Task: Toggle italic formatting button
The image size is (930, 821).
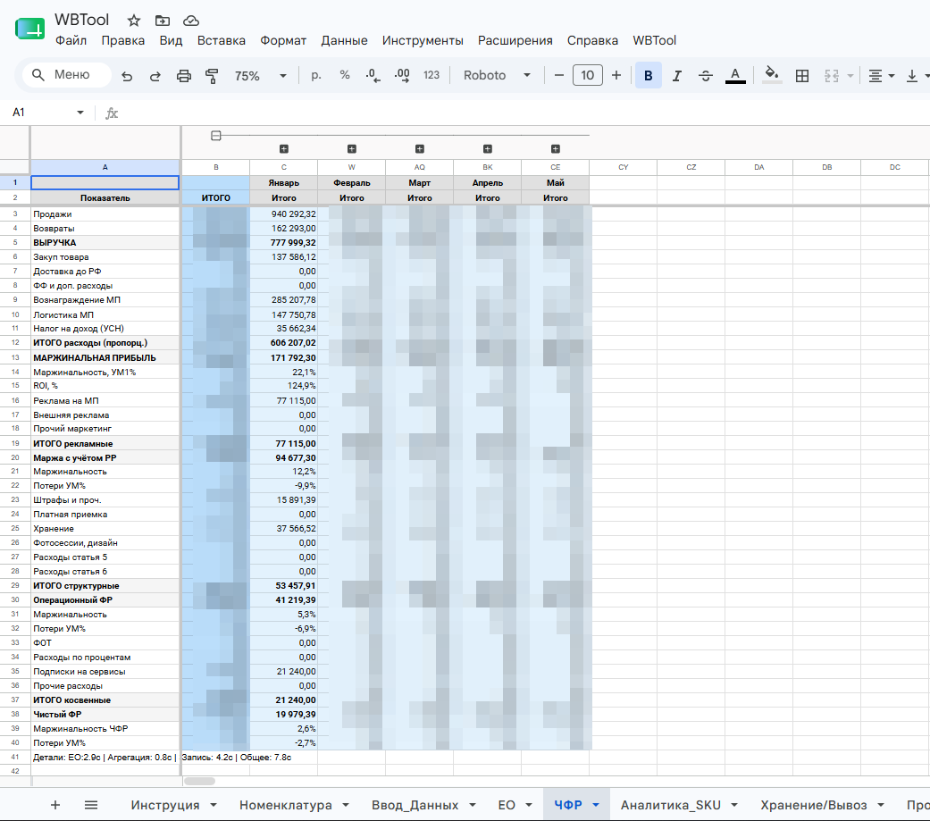Action: tap(677, 76)
